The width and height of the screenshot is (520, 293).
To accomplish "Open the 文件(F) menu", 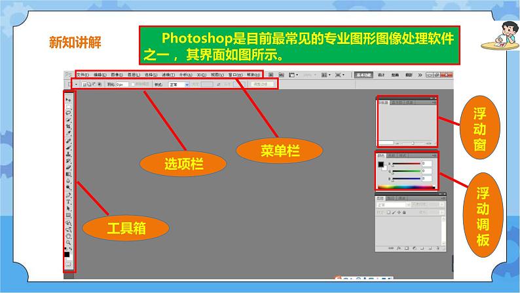I will pos(83,75).
